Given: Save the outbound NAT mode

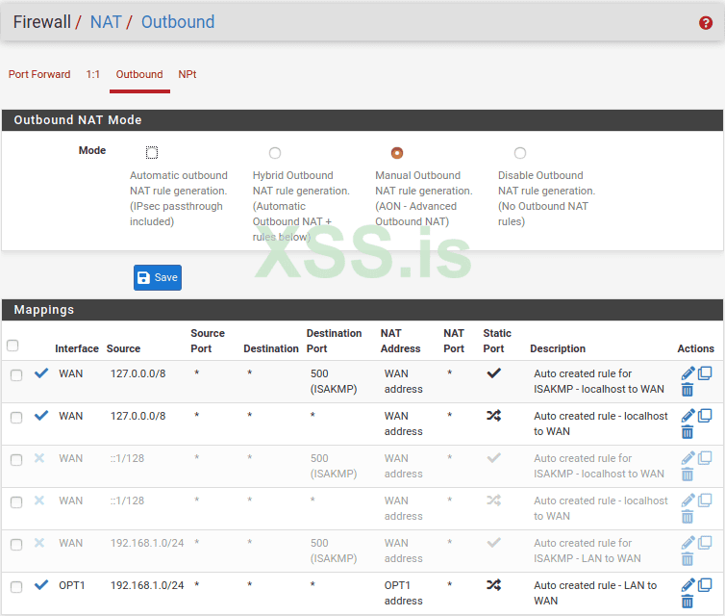Looking at the screenshot, I should (x=157, y=277).
